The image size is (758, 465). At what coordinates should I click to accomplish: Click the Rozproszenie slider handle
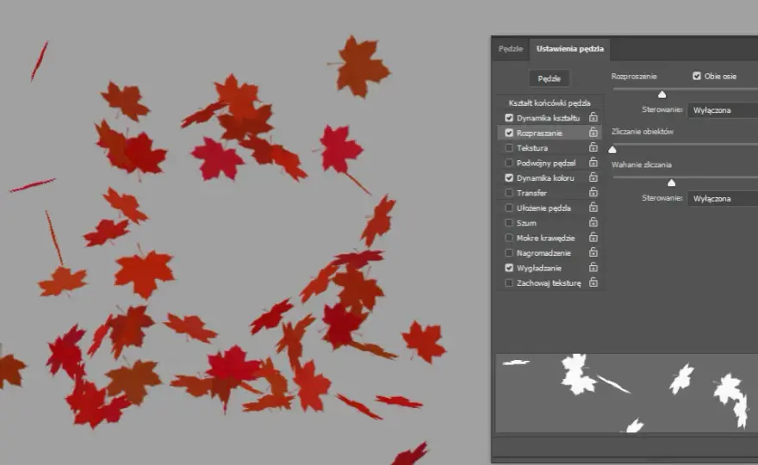tap(662, 94)
